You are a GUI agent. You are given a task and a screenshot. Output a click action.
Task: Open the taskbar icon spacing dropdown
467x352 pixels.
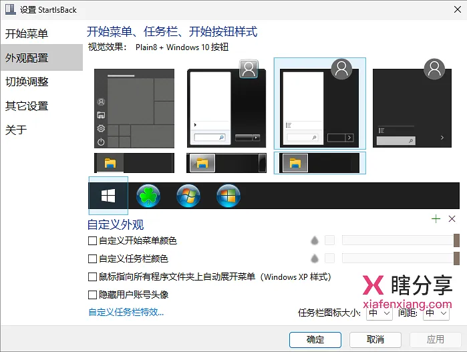click(x=436, y=313)
